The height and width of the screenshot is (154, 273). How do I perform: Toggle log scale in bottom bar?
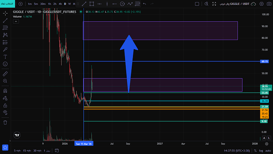click(x=261, y=151)
